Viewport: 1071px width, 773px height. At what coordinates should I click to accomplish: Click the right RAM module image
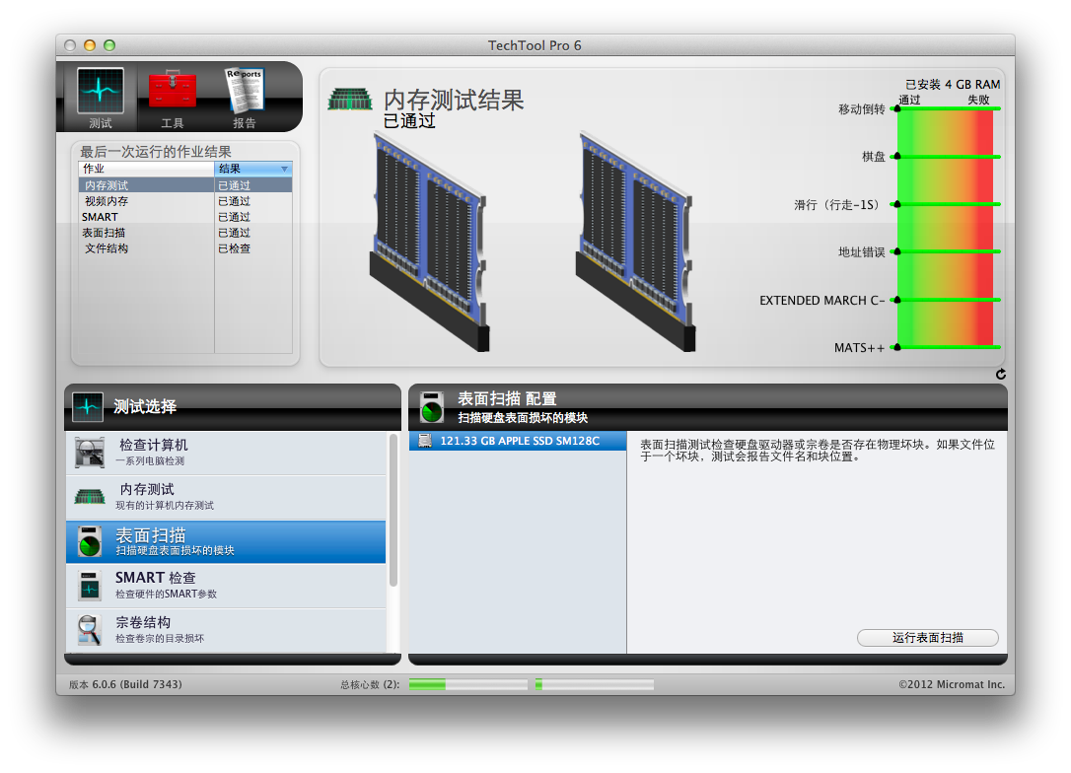coord(635,243)
